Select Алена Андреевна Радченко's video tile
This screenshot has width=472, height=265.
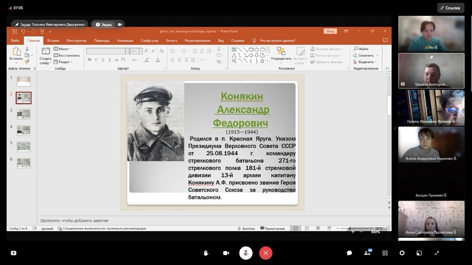pyautogui.click(x=431, y=144)
